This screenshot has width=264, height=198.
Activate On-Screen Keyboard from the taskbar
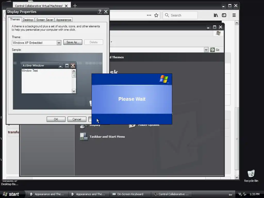pos(130,194)
